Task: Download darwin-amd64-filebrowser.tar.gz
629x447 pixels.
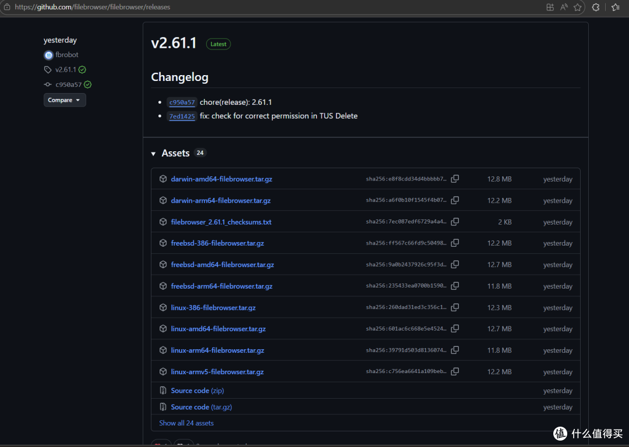Action: tap(221, 179)
